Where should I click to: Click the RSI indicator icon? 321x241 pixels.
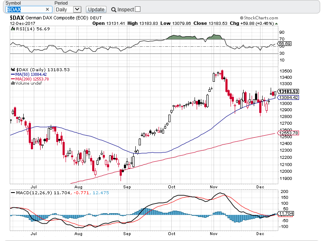[x=13, y=29]
